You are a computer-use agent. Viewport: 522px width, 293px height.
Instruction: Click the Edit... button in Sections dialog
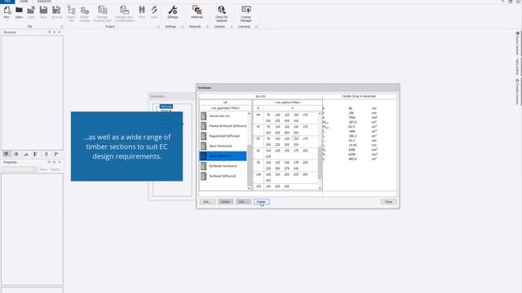[243, 202]
